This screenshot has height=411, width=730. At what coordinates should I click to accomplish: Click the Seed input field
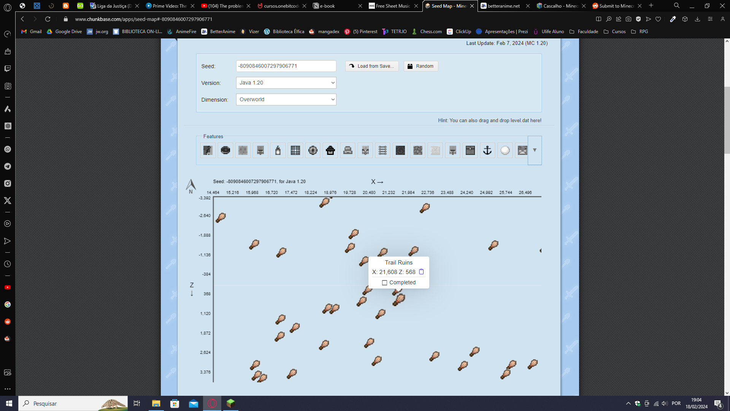point(286,66)
